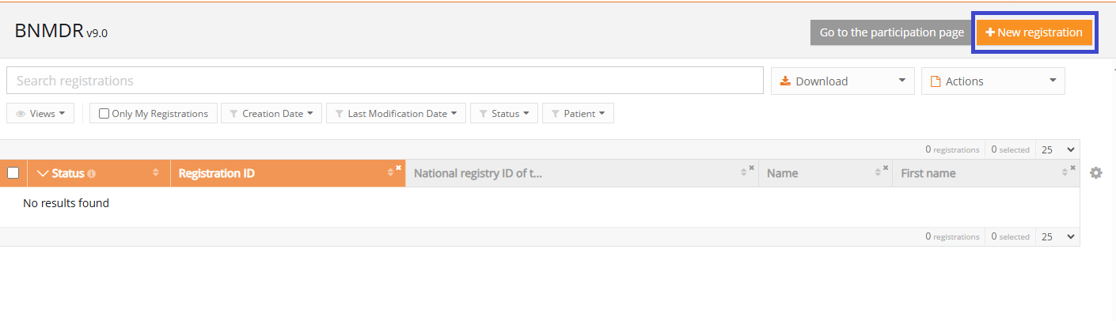Screen dimensions: 1116x321
Task: Go to the participation page
Action: 891,32
